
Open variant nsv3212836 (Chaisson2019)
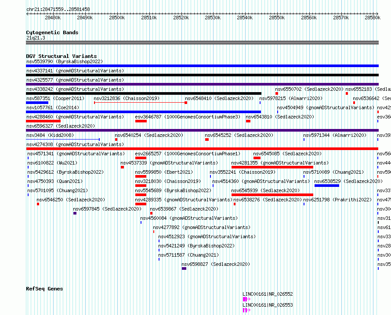point(127,98)
